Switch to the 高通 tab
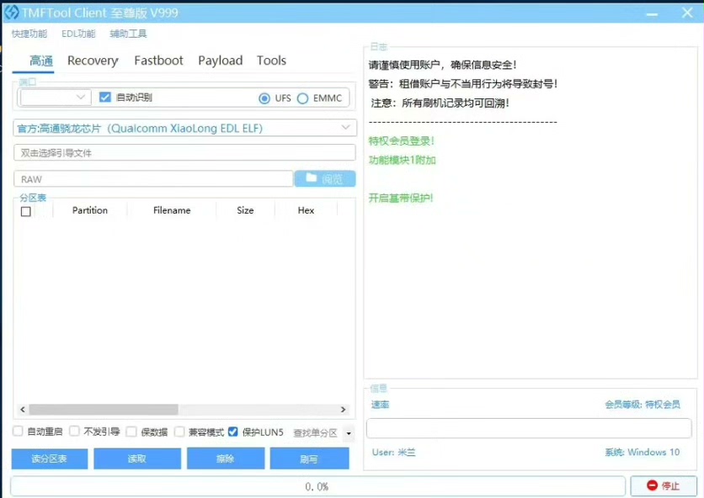Viewport: 704px width, 498px height. pos(41,61)
